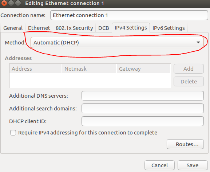
Task: Open the IPv6 Settings tab
Action: click(x=169, y=28)
